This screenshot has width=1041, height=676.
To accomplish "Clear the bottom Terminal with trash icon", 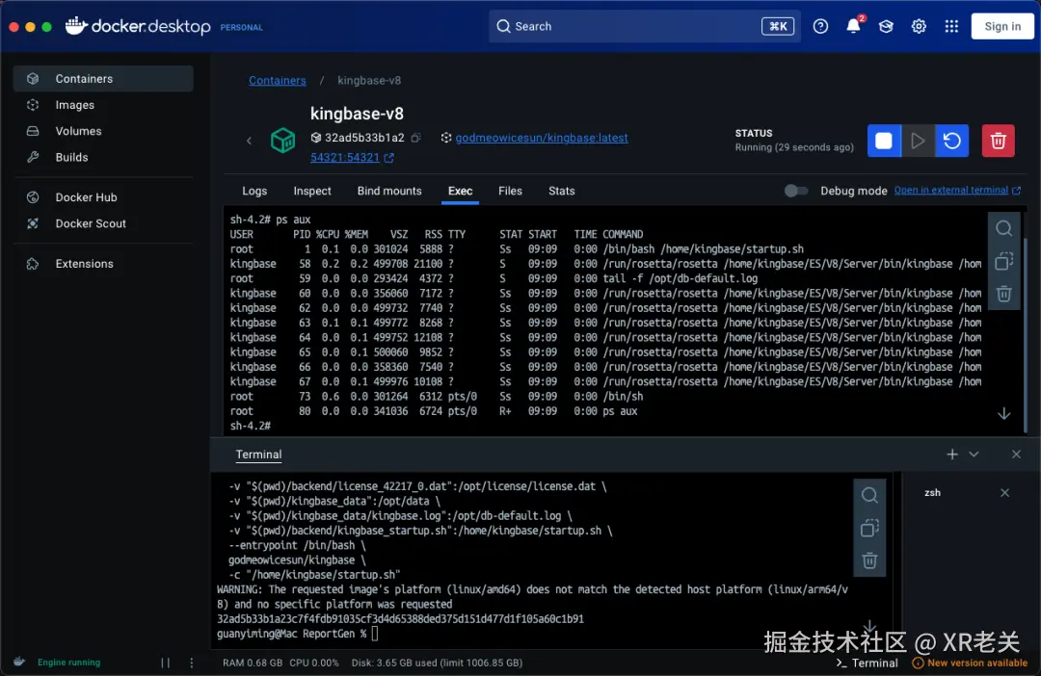I will pyautogui.click(x=869, y=560).
